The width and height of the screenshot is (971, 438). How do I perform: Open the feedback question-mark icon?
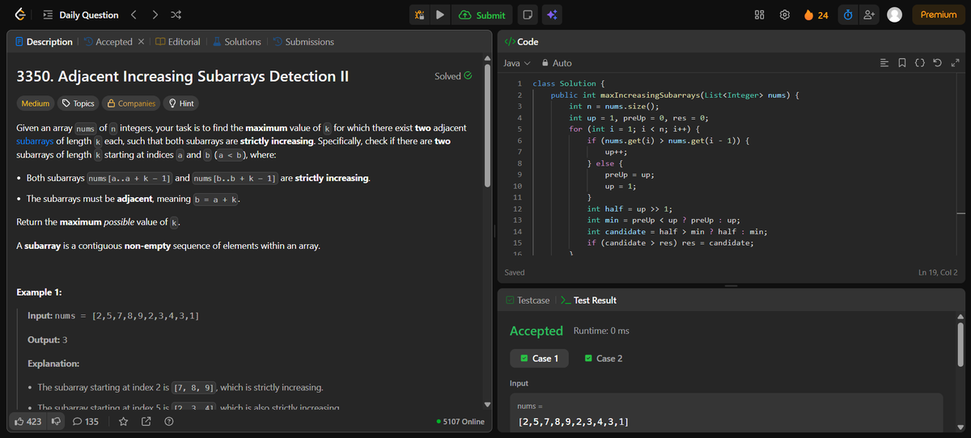(170, 421)
